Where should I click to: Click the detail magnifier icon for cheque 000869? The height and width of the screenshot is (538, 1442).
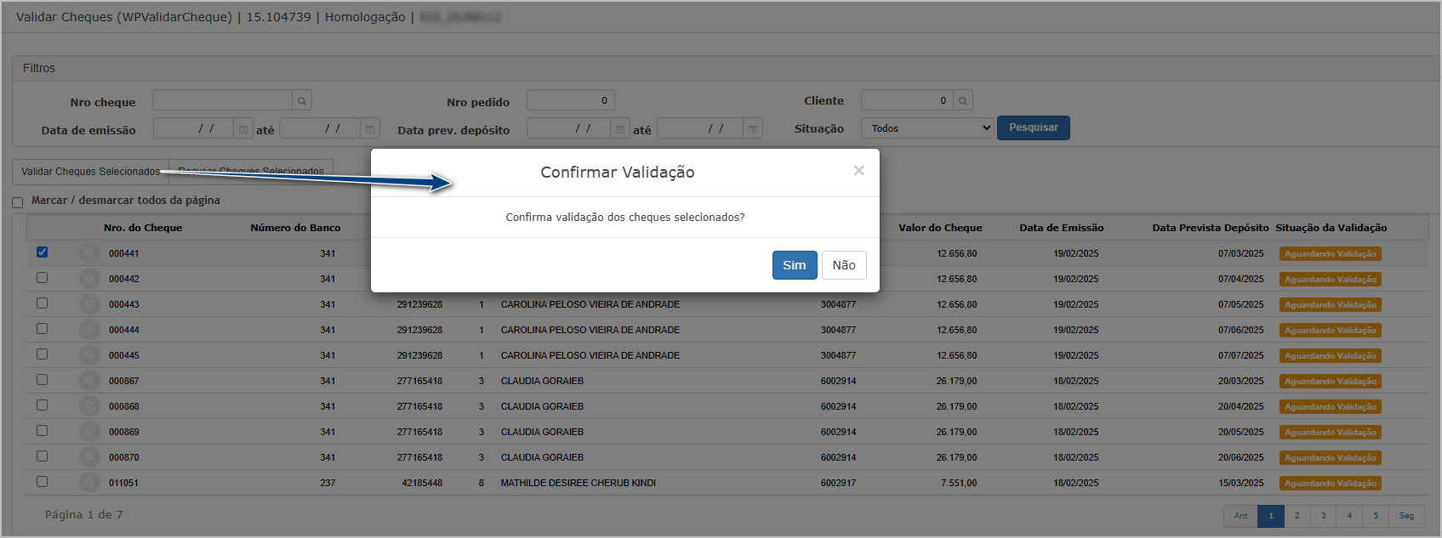click(89, 432)
